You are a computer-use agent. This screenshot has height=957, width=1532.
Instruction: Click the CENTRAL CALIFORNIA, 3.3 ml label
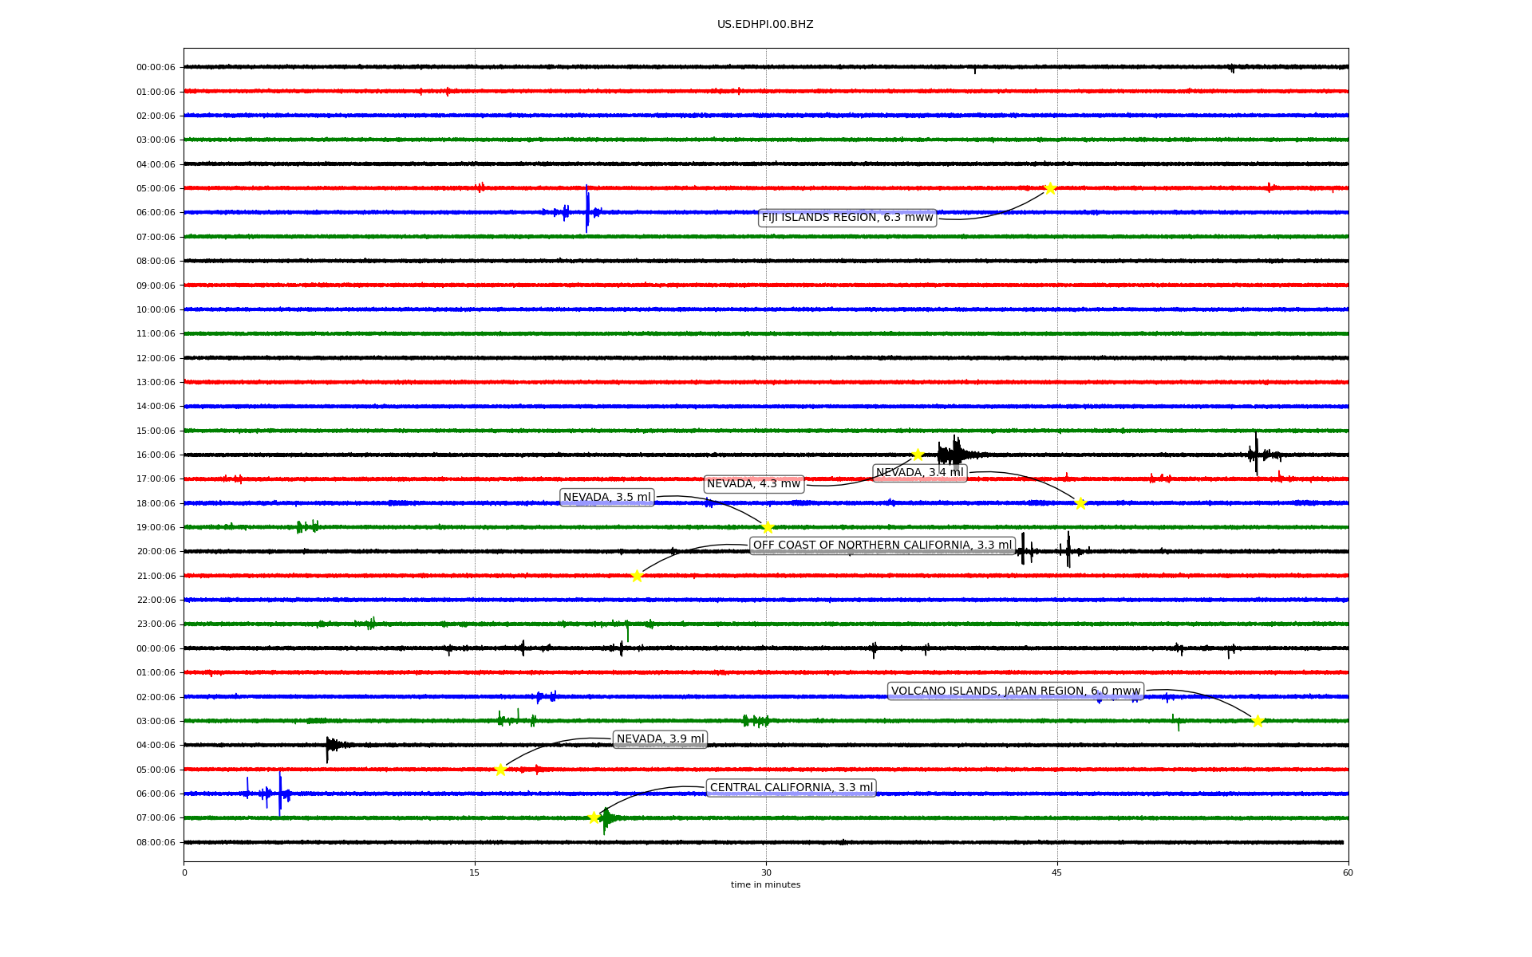(791, 788)
